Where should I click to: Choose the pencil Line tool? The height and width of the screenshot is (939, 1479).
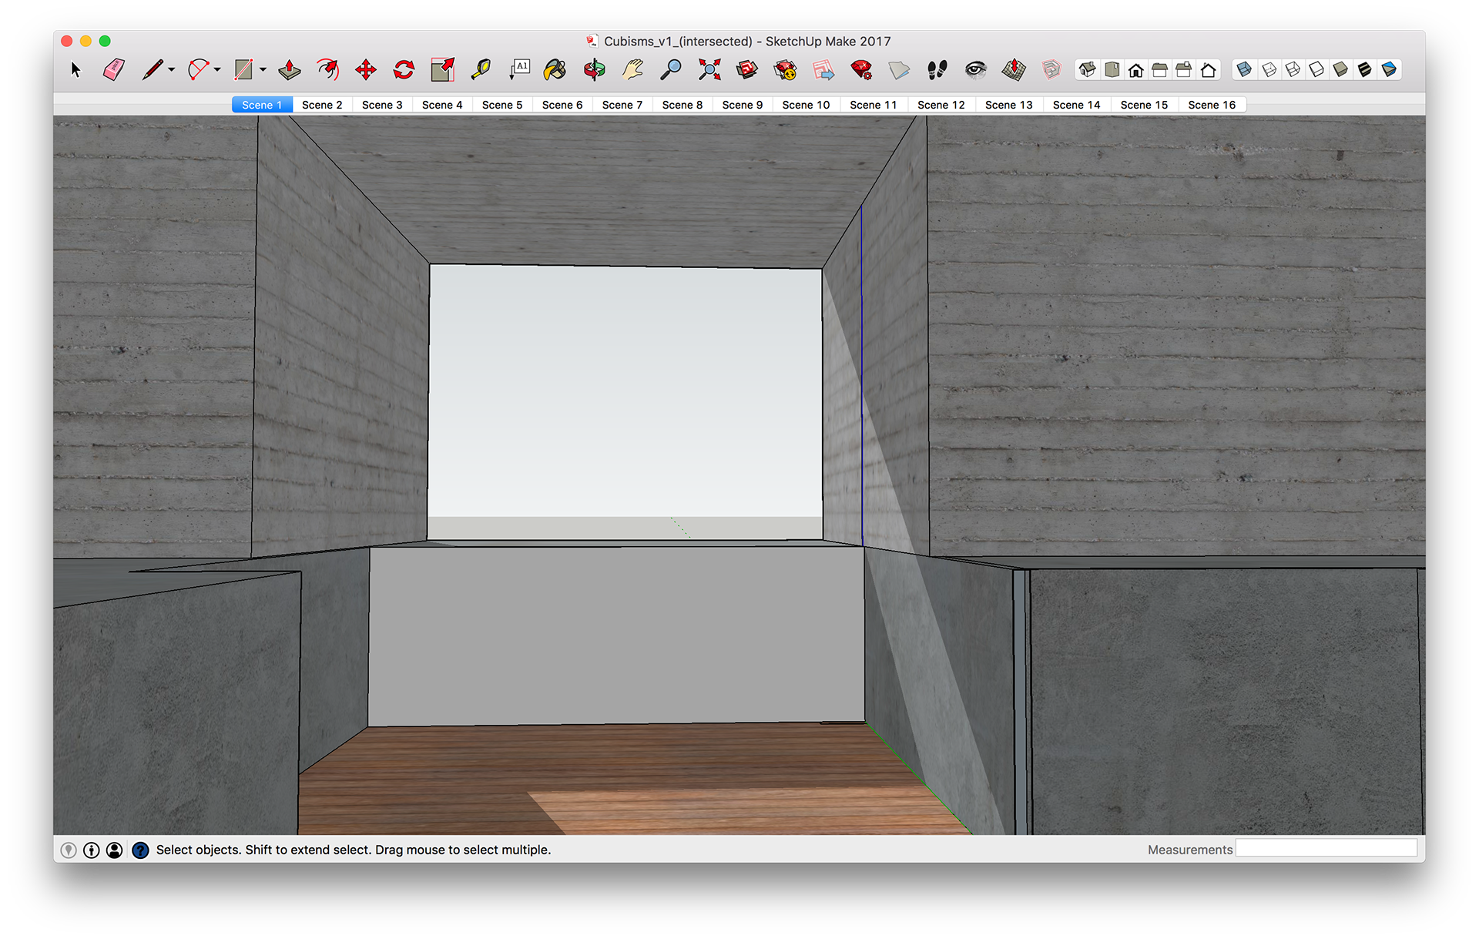pyautogui.click(x=153, y=70)
